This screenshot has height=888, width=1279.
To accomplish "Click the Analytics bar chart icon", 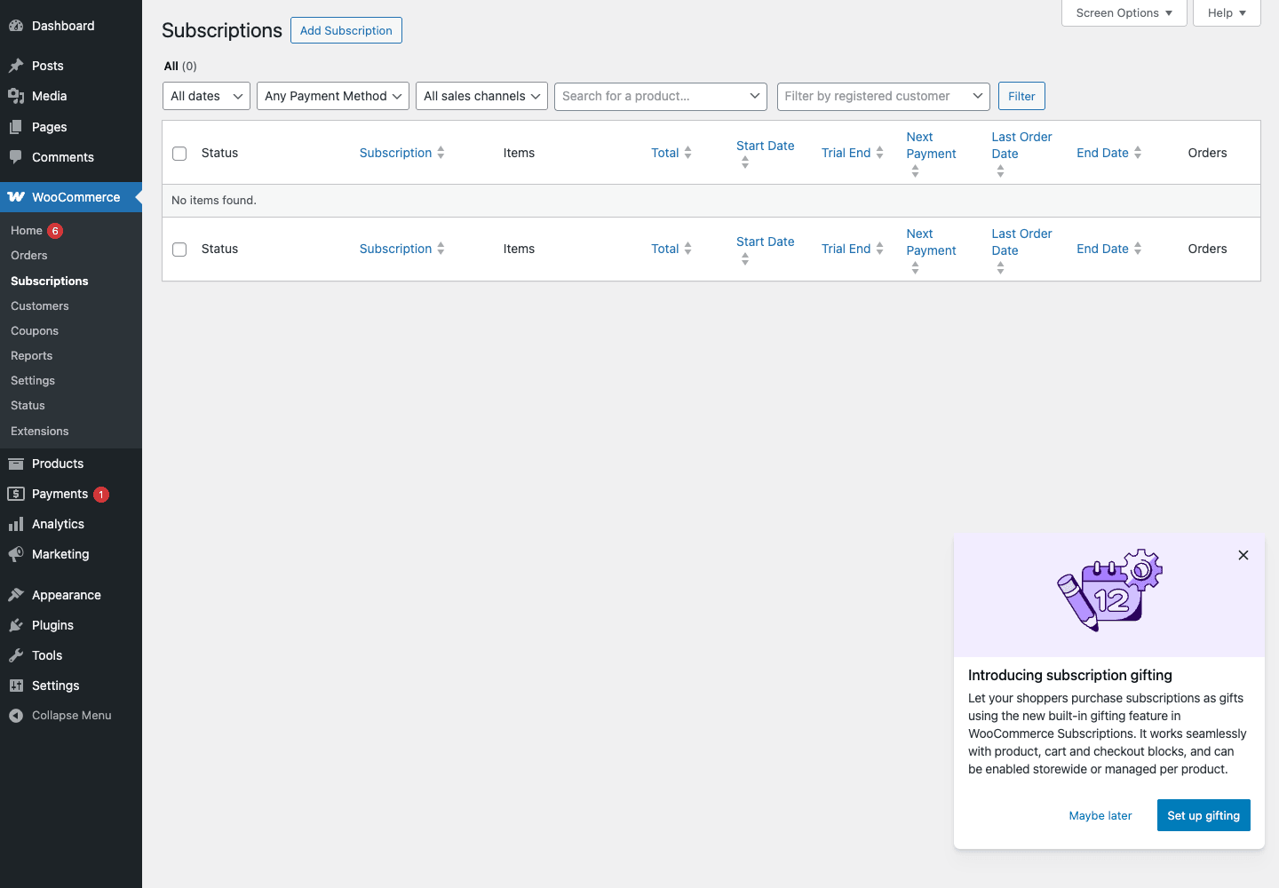I will pos(16,524).
